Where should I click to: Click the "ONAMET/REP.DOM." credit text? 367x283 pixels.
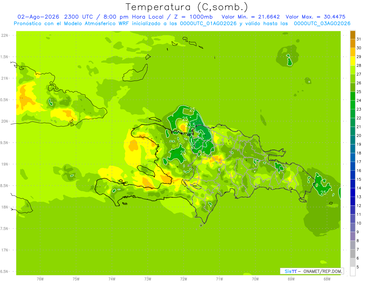(x=322, y=271)
